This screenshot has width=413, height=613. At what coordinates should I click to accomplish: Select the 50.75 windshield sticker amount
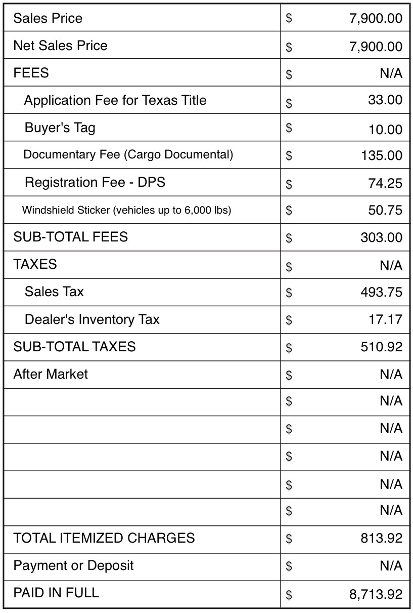385,210
